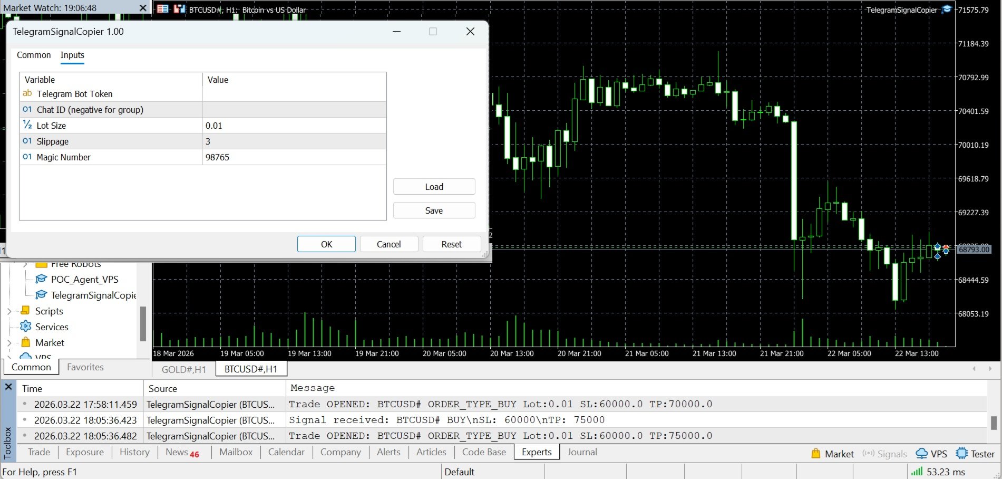This screenshot has width=1002, height=479.
Task: Open the Articles tab in Toolbox
Action: tap(431, 452)
